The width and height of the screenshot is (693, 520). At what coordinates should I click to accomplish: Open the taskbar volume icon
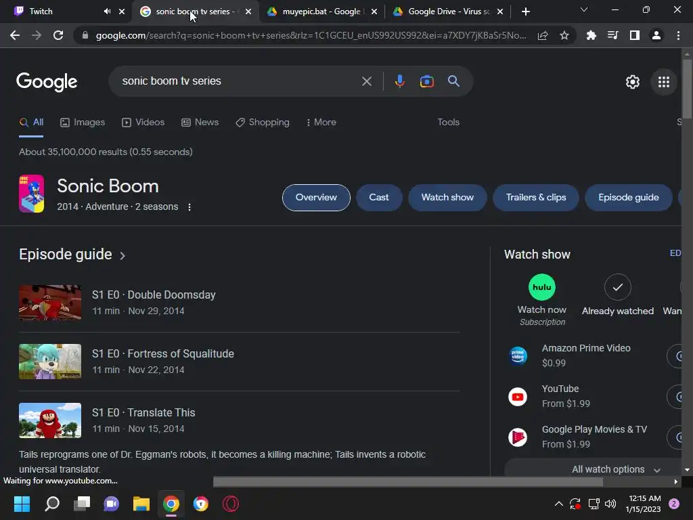[610, 504]
